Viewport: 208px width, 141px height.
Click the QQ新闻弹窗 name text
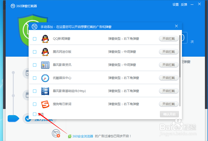62,39
